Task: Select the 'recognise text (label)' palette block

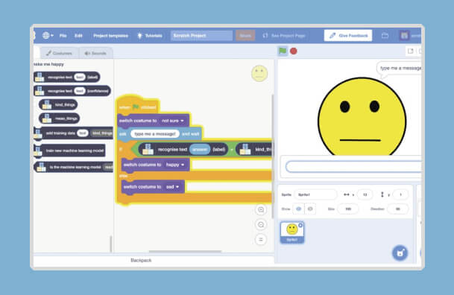Action: (67, 77)
